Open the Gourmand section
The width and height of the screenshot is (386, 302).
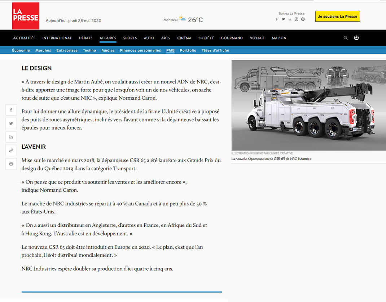[232, 38]
